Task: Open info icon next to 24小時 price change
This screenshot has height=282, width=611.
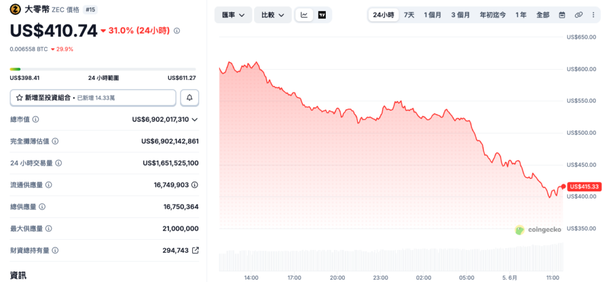Action: 177,31
